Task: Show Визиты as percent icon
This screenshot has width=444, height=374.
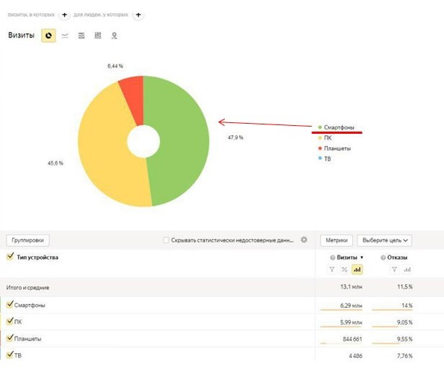Action: pos(345,270)
